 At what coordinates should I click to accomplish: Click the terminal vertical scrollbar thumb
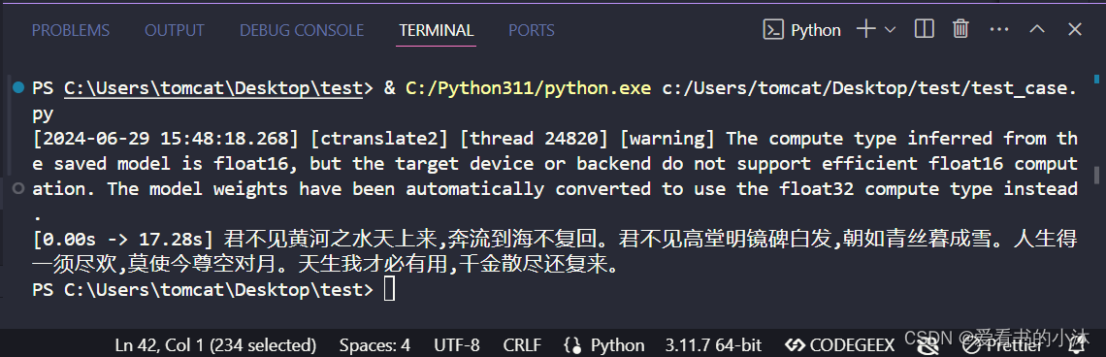pyautogui.click(x=1097, y=175)
